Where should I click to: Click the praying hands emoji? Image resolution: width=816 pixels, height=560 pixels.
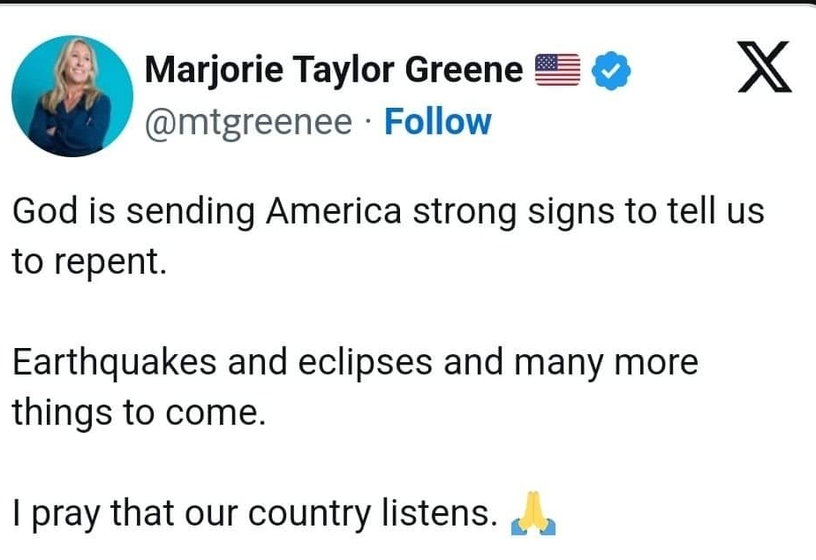click(533, 513)
